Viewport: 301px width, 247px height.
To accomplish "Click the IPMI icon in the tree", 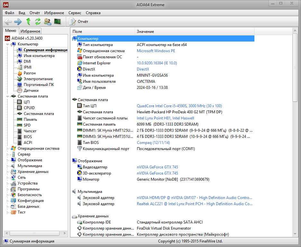I will 20,67.
